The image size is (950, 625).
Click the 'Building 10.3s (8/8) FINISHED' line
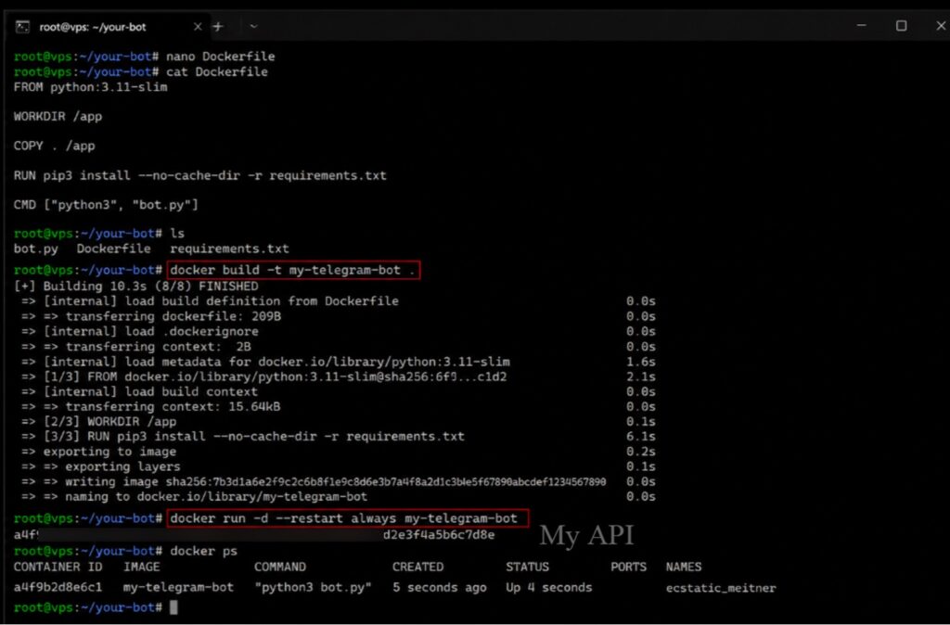[x=135, y=286]
